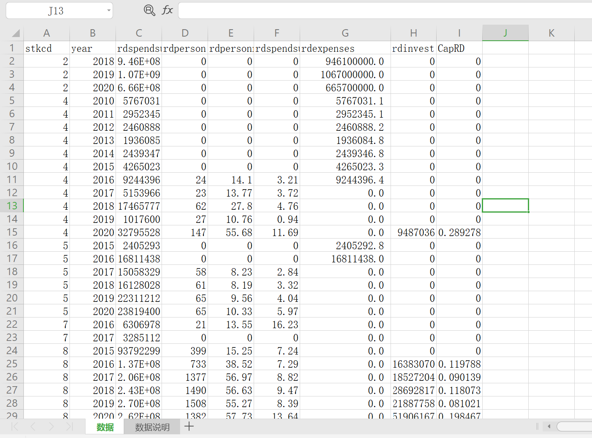This screenshot has height=438, width=592.
Task: Open the 数据说明 sheet tab
Action: pyautogui.click(x=152, y=427)
